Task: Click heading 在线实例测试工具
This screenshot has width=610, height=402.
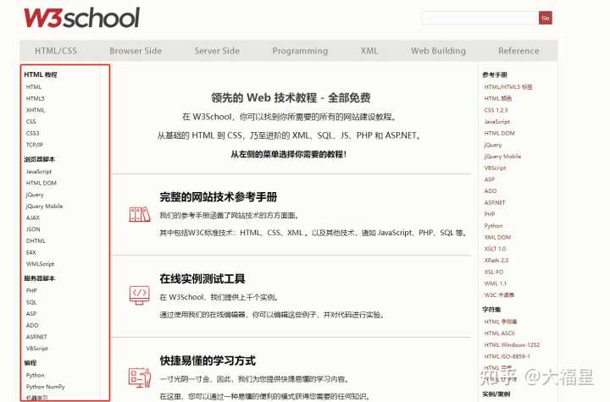Action: (202, 278)
